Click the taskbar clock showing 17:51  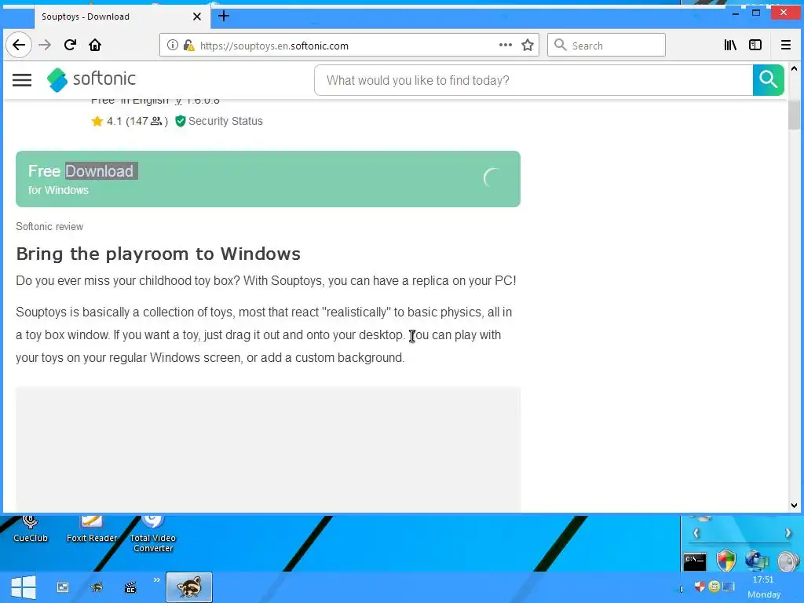[763, 579]
